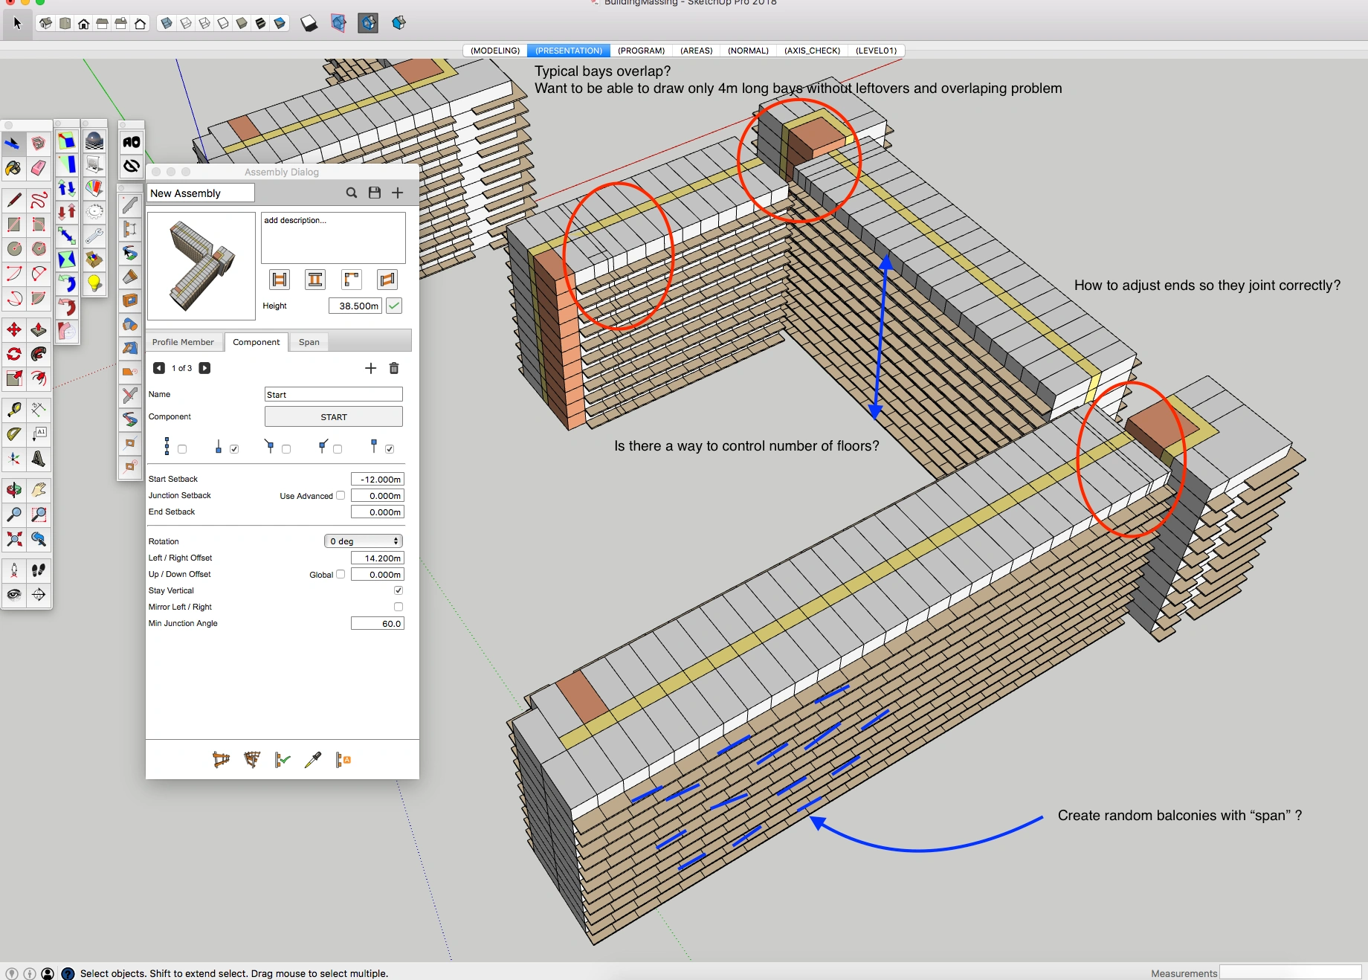The image size is (1368, 980).
Task: Add new assembly with top plus icon
Action: pos(398,193)
